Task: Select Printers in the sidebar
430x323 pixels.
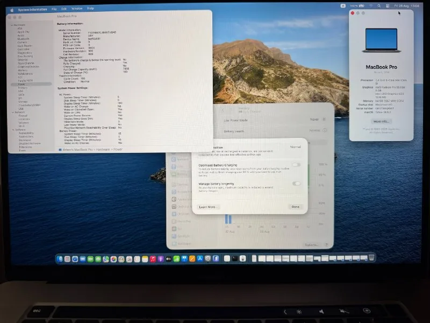Action: (23, 88)
